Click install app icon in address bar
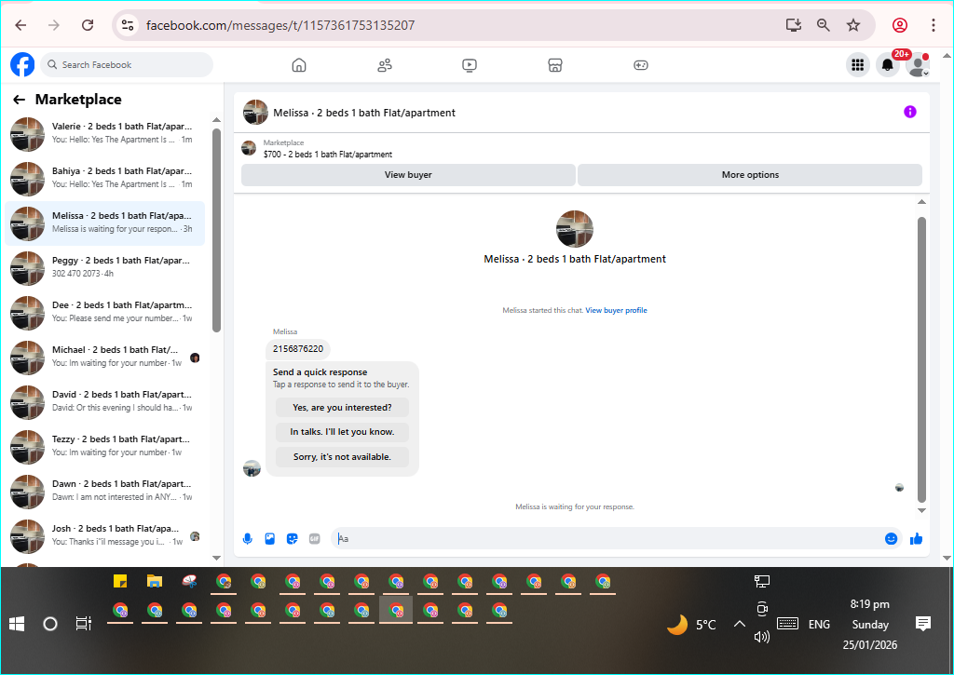The height and width of the screenshot is (675, 954). tap(794, 25)
